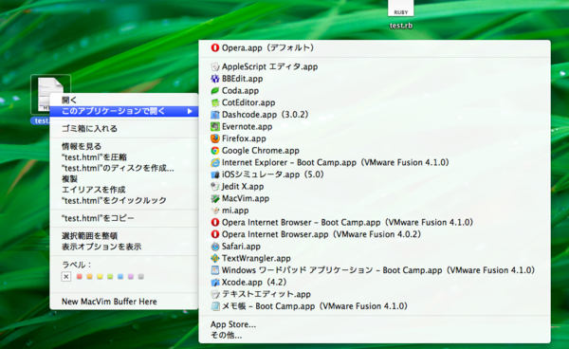The width and height of the screenshot is (569, 349).
Task: Click the Safari compass icon
Action: point(215,247)
